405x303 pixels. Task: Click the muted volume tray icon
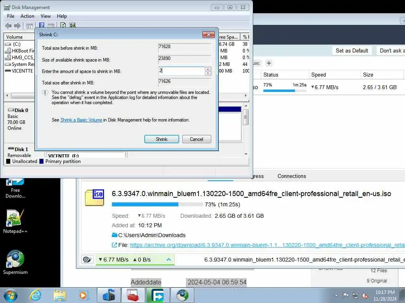(x=365, y=296)
